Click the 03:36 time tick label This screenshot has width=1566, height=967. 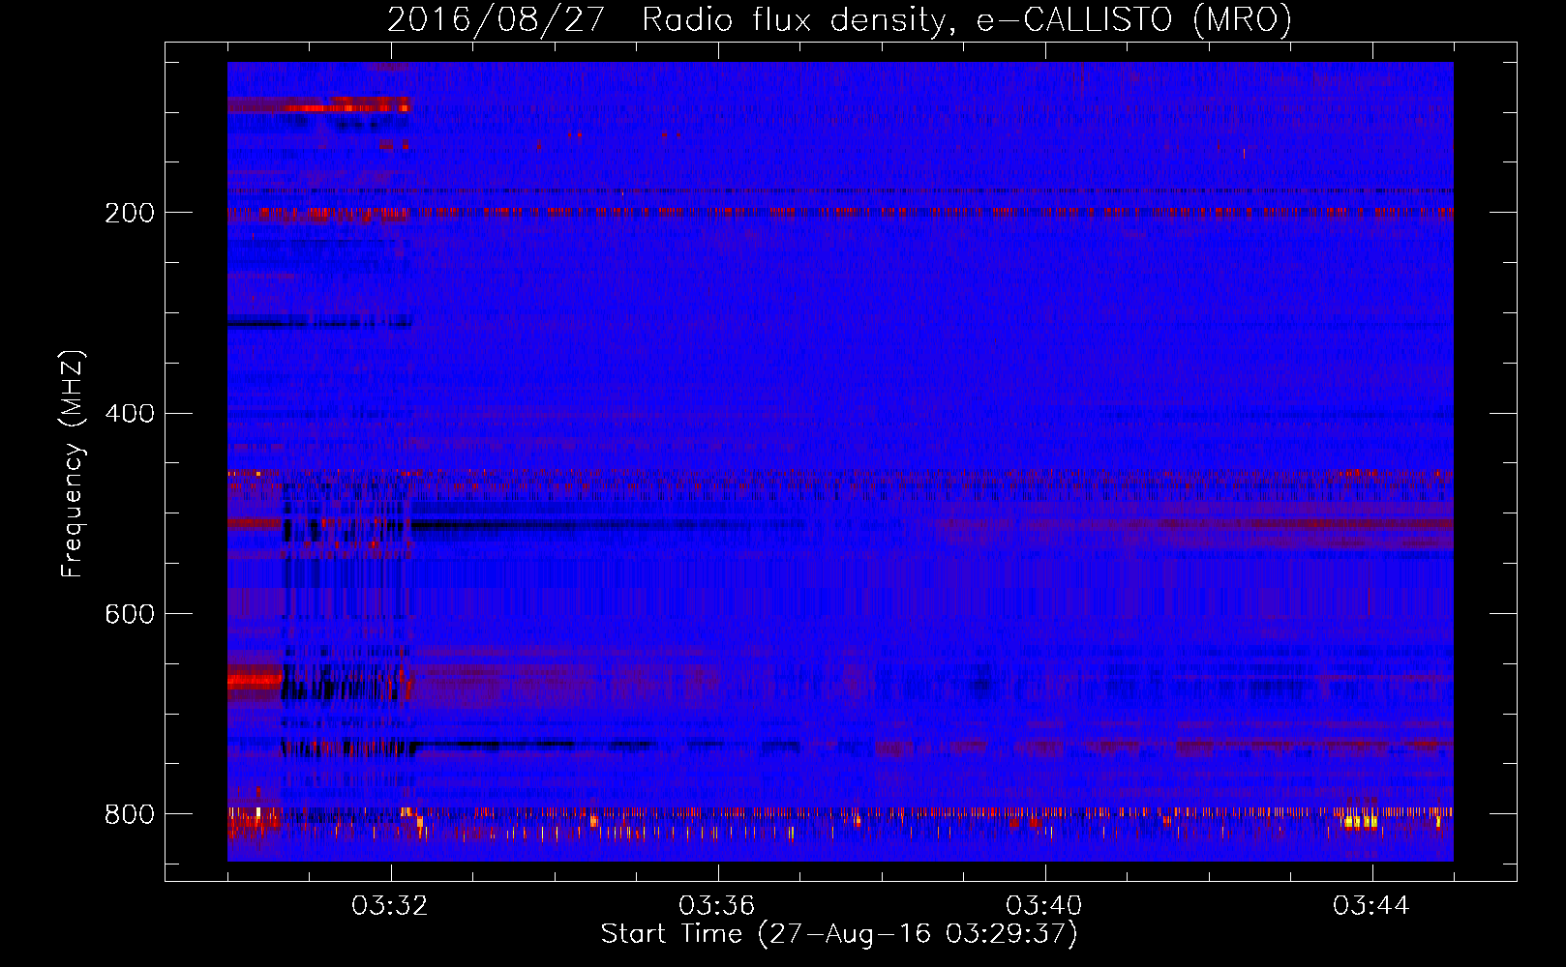tap(717, 906)
